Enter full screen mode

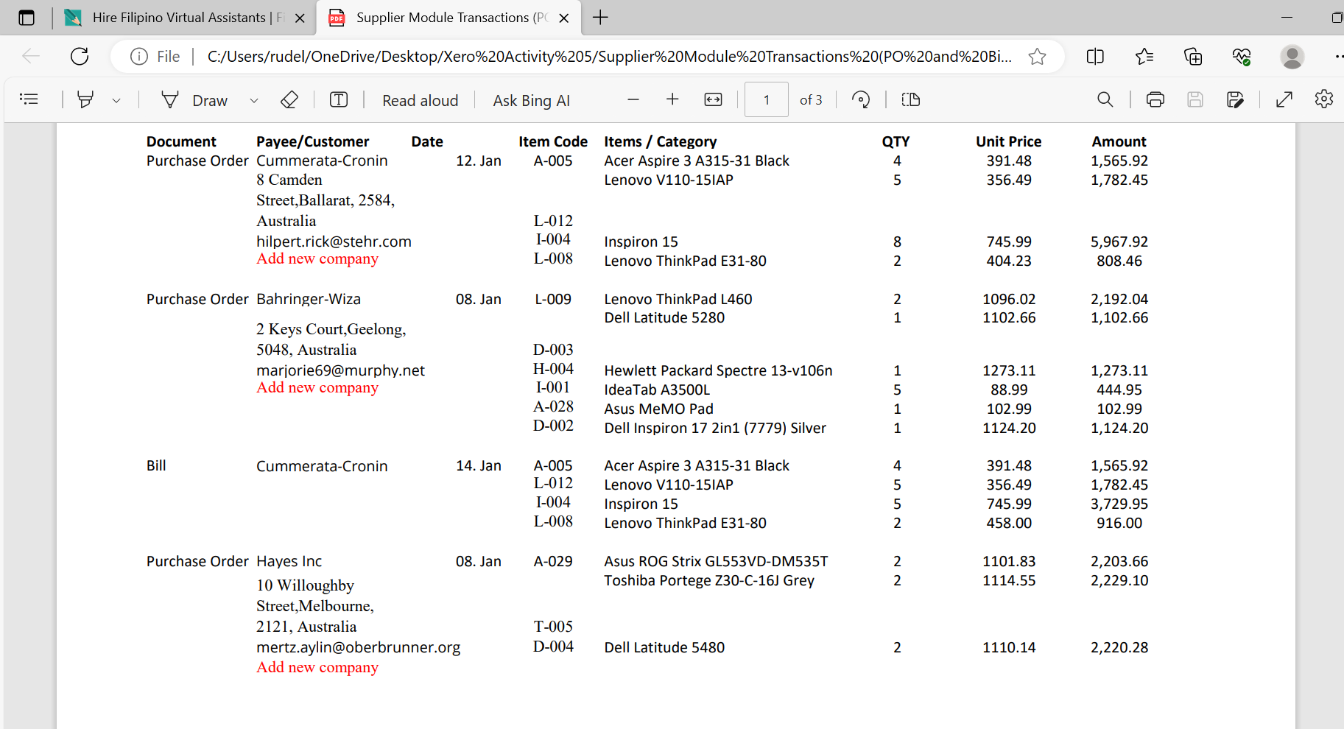(x=1284, y=99)
